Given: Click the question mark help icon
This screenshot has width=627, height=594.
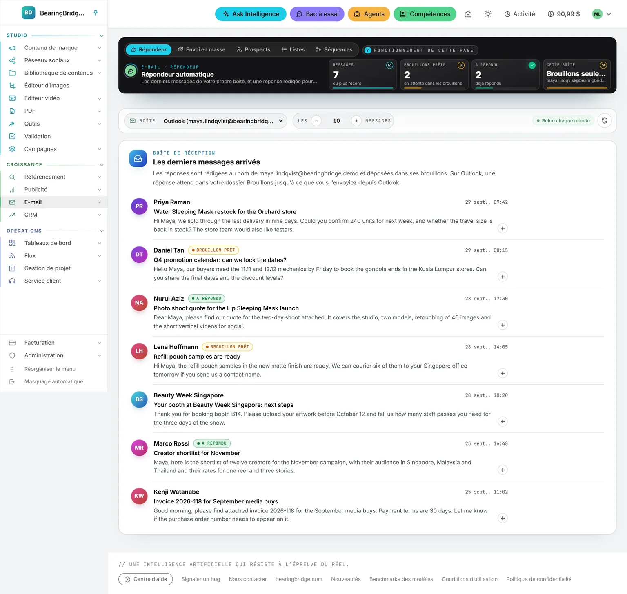Looking at the screenshot, I should [x=368, y=50].
